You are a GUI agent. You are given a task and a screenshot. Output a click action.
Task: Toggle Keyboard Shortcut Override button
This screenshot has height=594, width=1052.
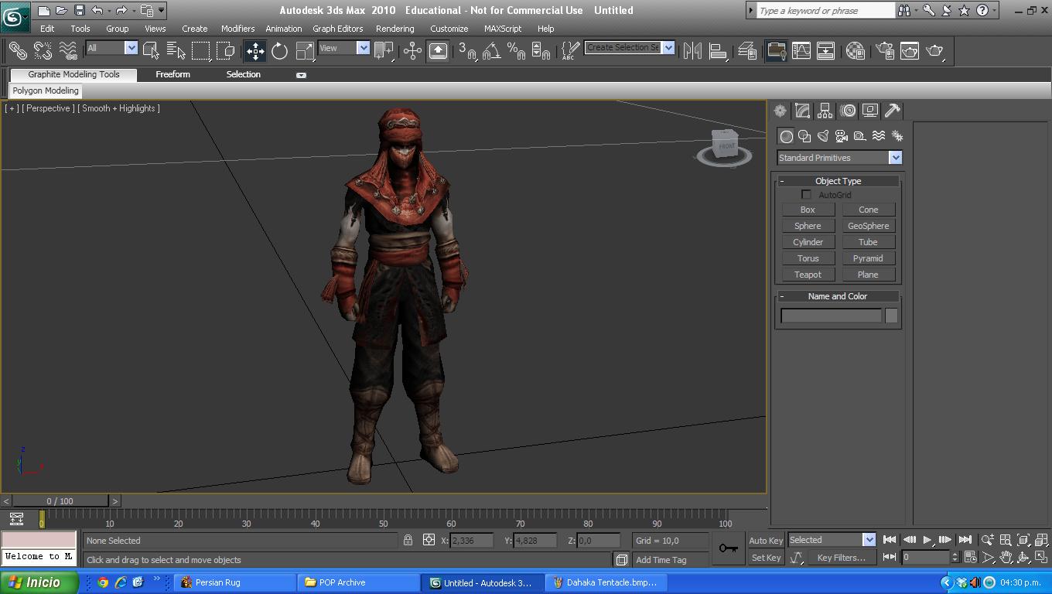[x=438, y=51]
